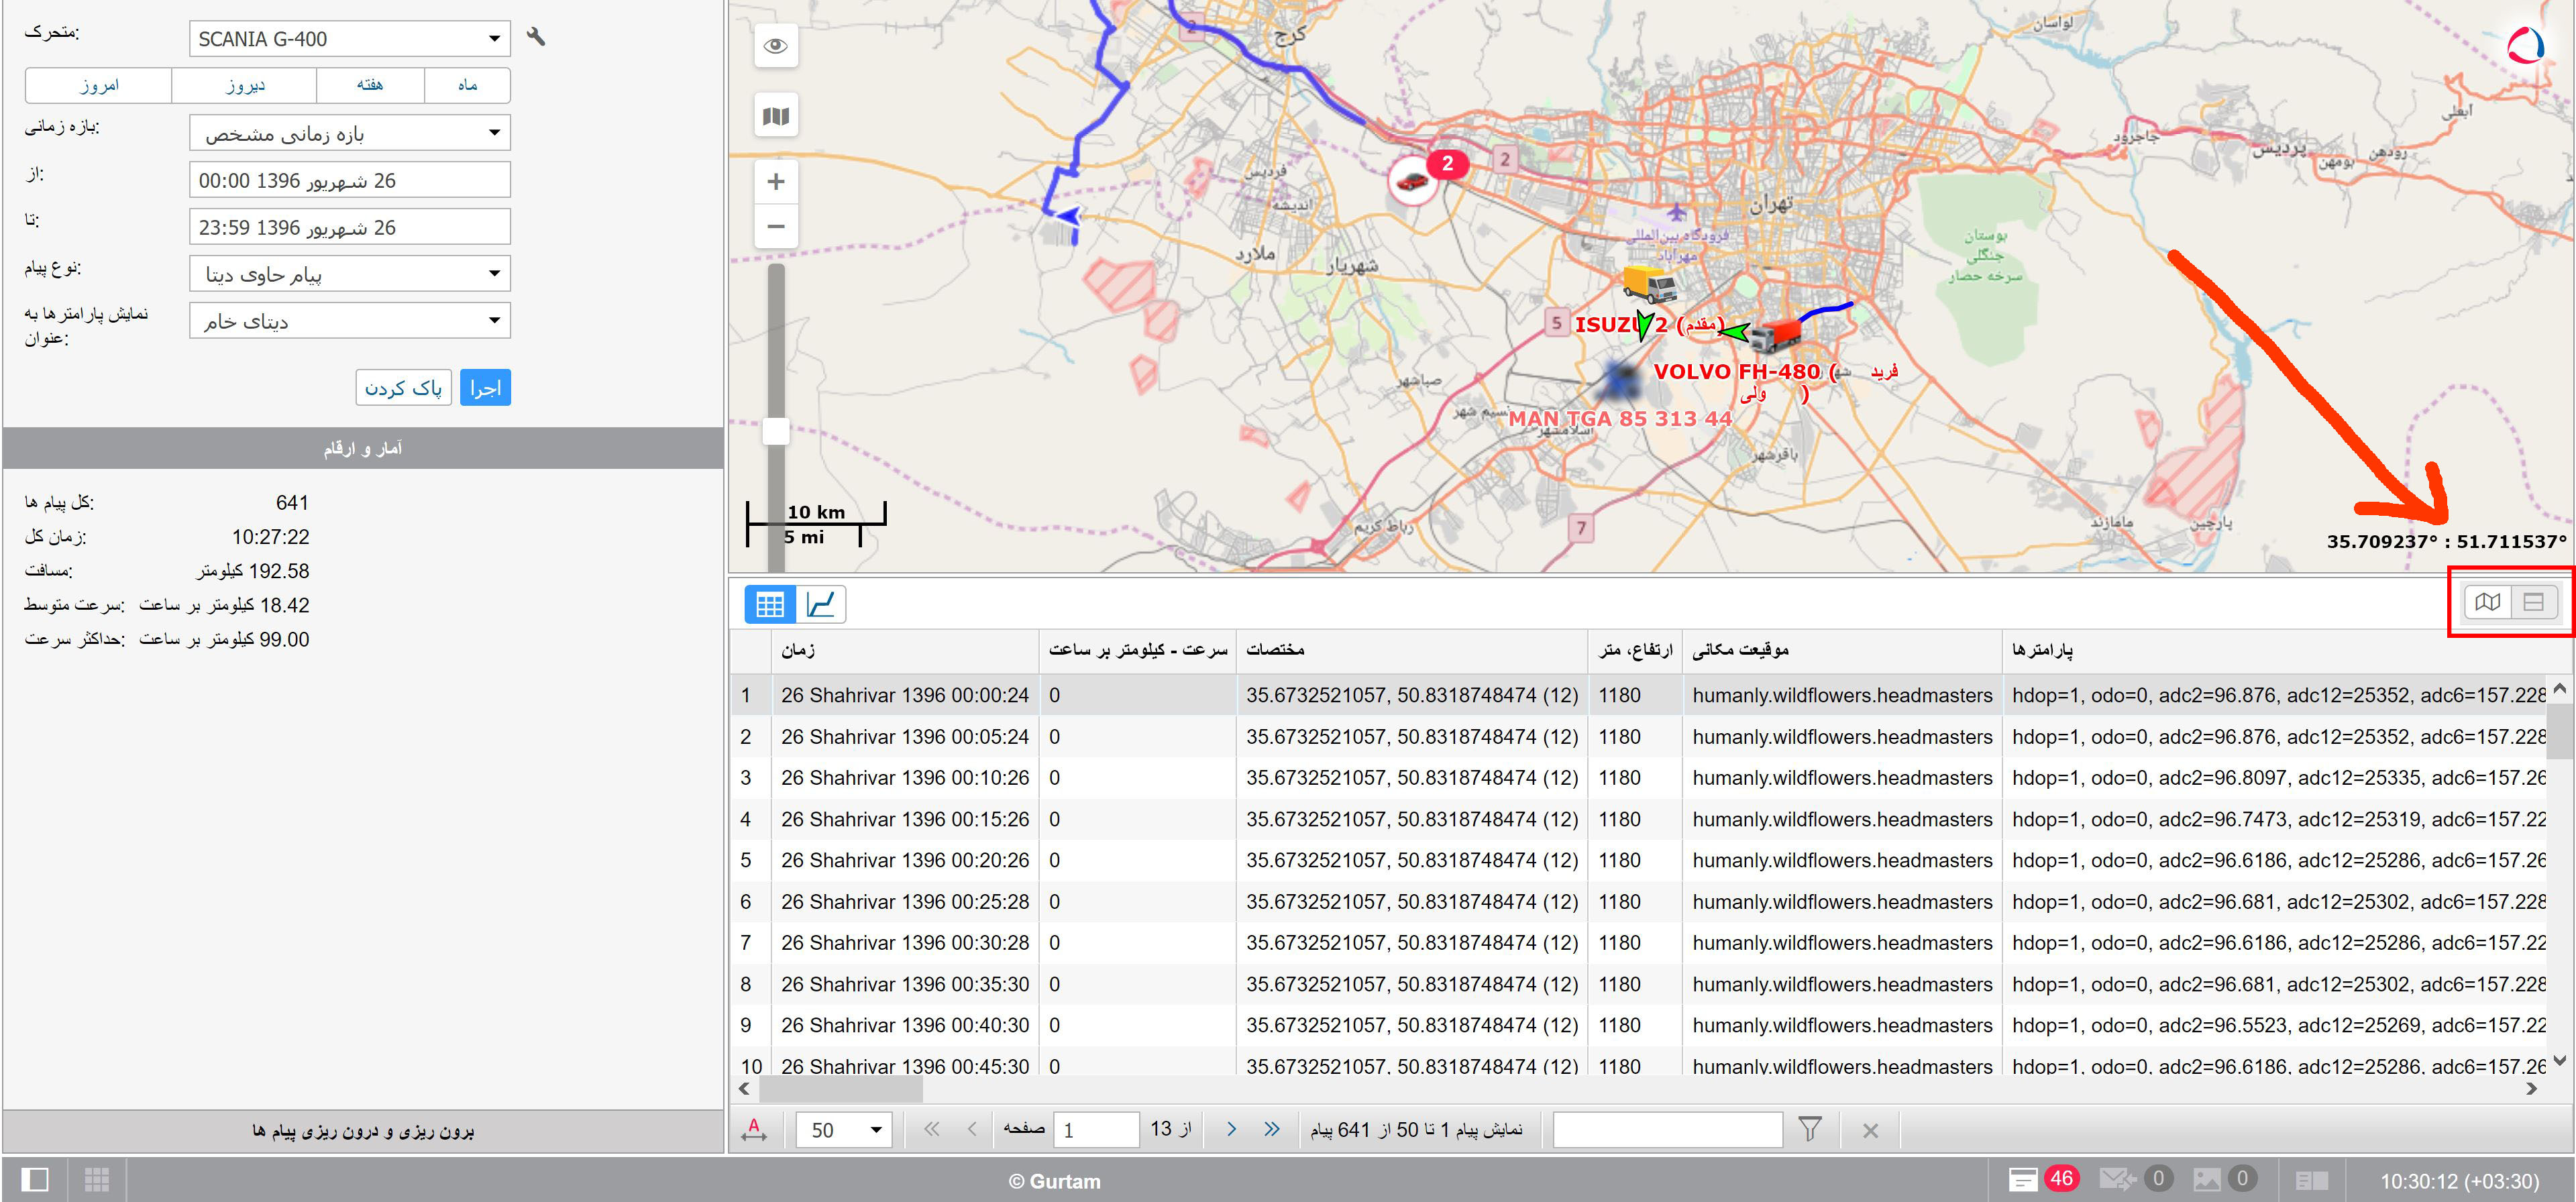Image resolution: width=2576 pixels, height=1202 pixels.
Task: Zoom in with the map plus button
Action: click(x=775, y=182)
